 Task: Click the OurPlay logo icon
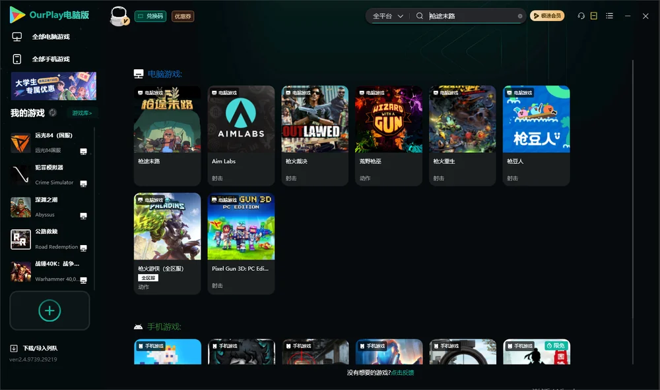pyautogui.click(x=17, y=15)
